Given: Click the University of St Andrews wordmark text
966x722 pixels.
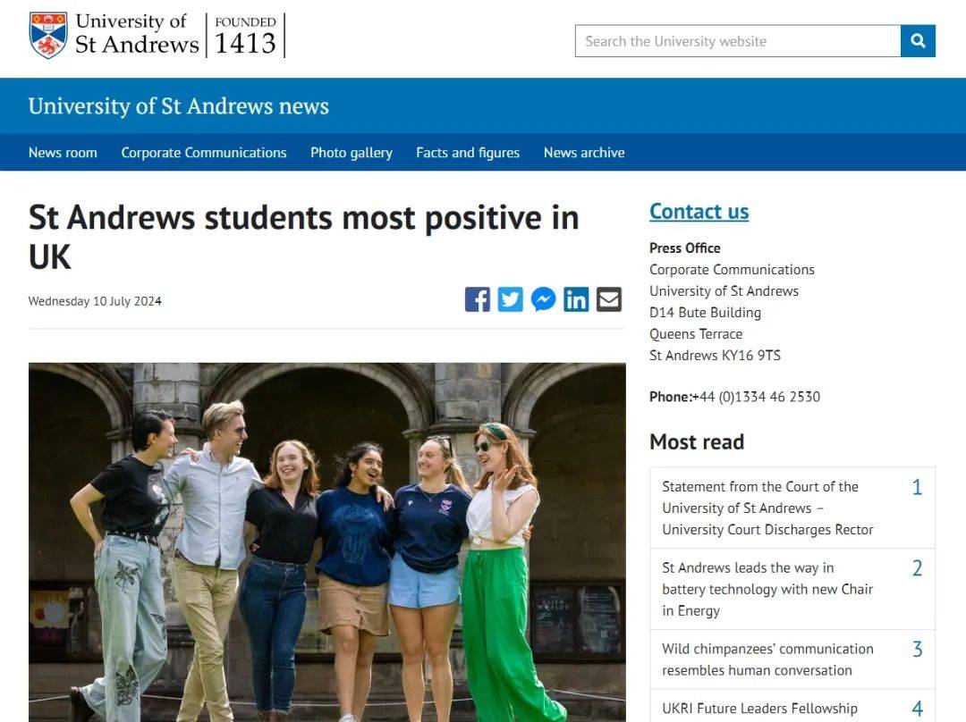Looking at the screenshot, I should click(137, 34).
